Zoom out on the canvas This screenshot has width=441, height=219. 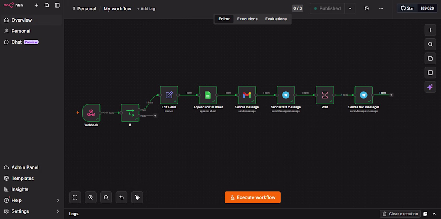point(106,197)
